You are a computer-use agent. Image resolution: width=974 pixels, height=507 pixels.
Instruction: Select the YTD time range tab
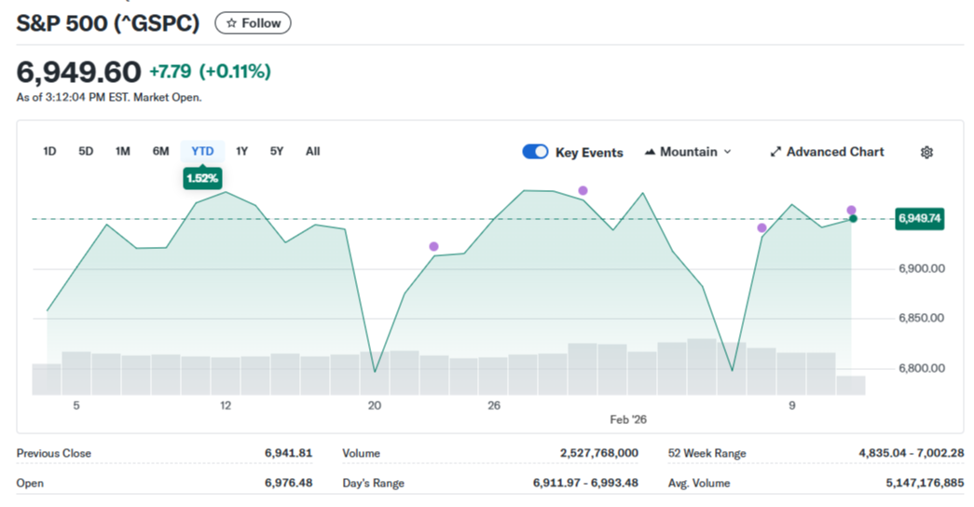click(202, 151)
